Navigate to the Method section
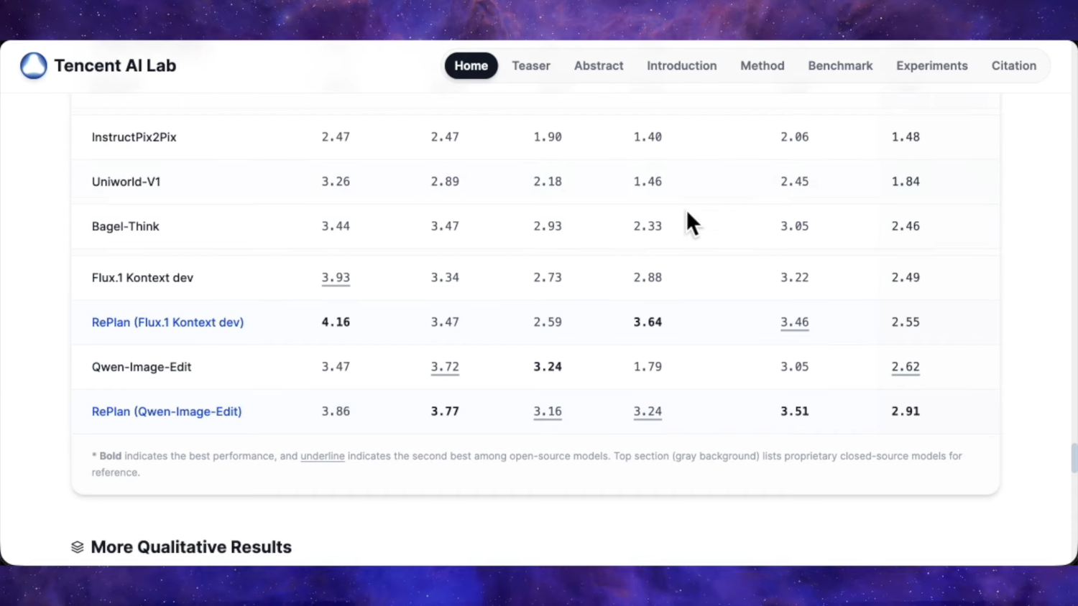Viewport: 1078px width, 606px height. click(763, 65)
